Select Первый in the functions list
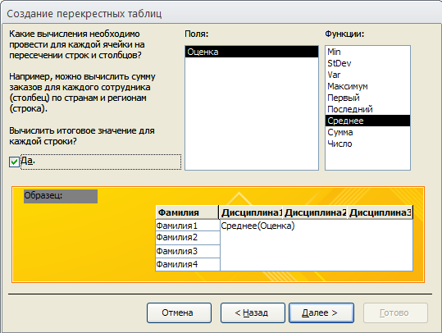Image resolution: width=442 pixels, height=333 pixels. click(367, 98)
